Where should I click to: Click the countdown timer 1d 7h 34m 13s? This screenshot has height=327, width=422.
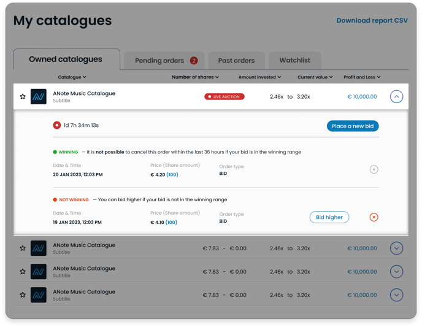(x=81, y=125)
